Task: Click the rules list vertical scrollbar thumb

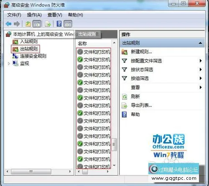Action: [114, 144]
